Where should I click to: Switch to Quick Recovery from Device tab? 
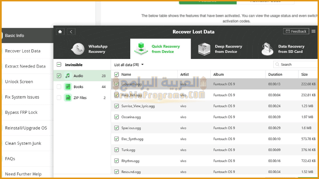(160, 49)
